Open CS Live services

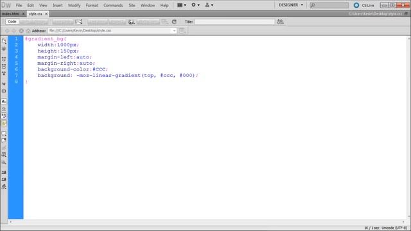click(x=364, y=5)
